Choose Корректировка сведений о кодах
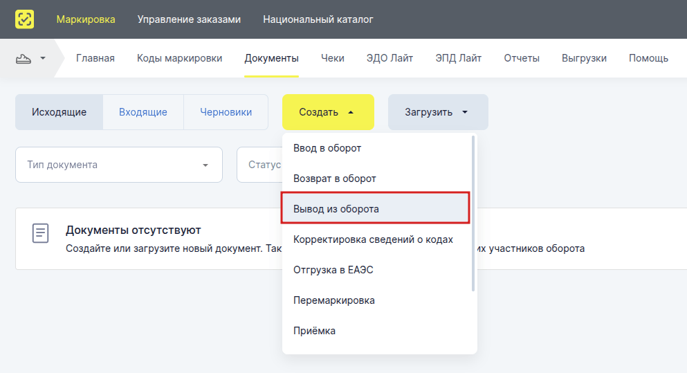Viewport: 687px width, 373px height. tap(377, 239)
